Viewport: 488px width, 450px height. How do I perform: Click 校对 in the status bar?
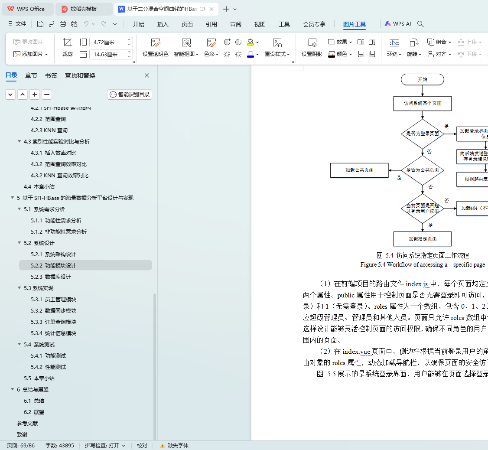(142, 445)
